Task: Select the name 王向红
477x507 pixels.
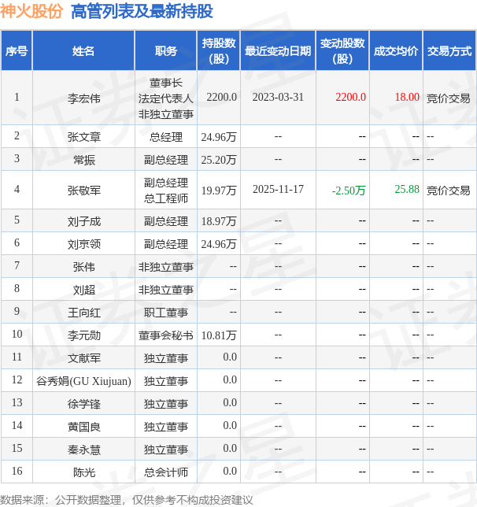Action: (x=83, y=312)
